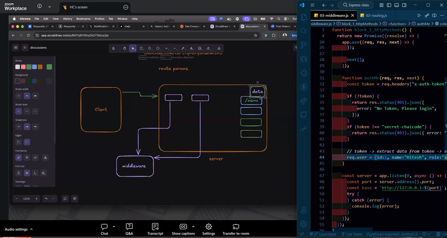Select the Insert image tool
Image resolution: width=447 pixels, height=238 pixels.
[200, 48]
